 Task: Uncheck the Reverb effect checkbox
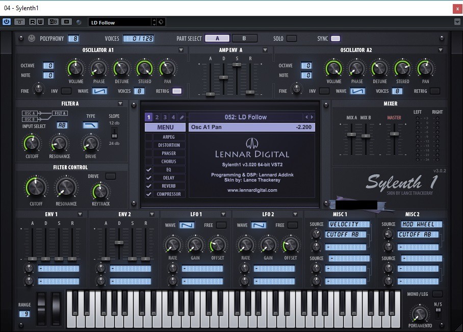coord(148,186)
